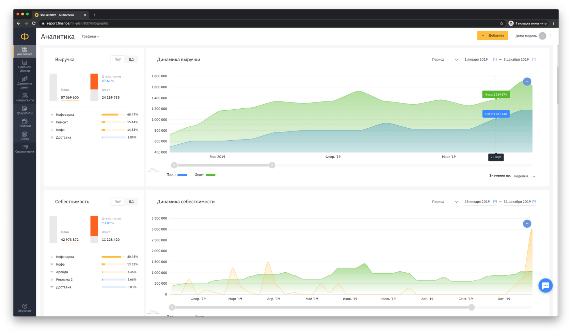Select the Аналитика sidebar tab
572x334 pixels.
pos(25,51)
